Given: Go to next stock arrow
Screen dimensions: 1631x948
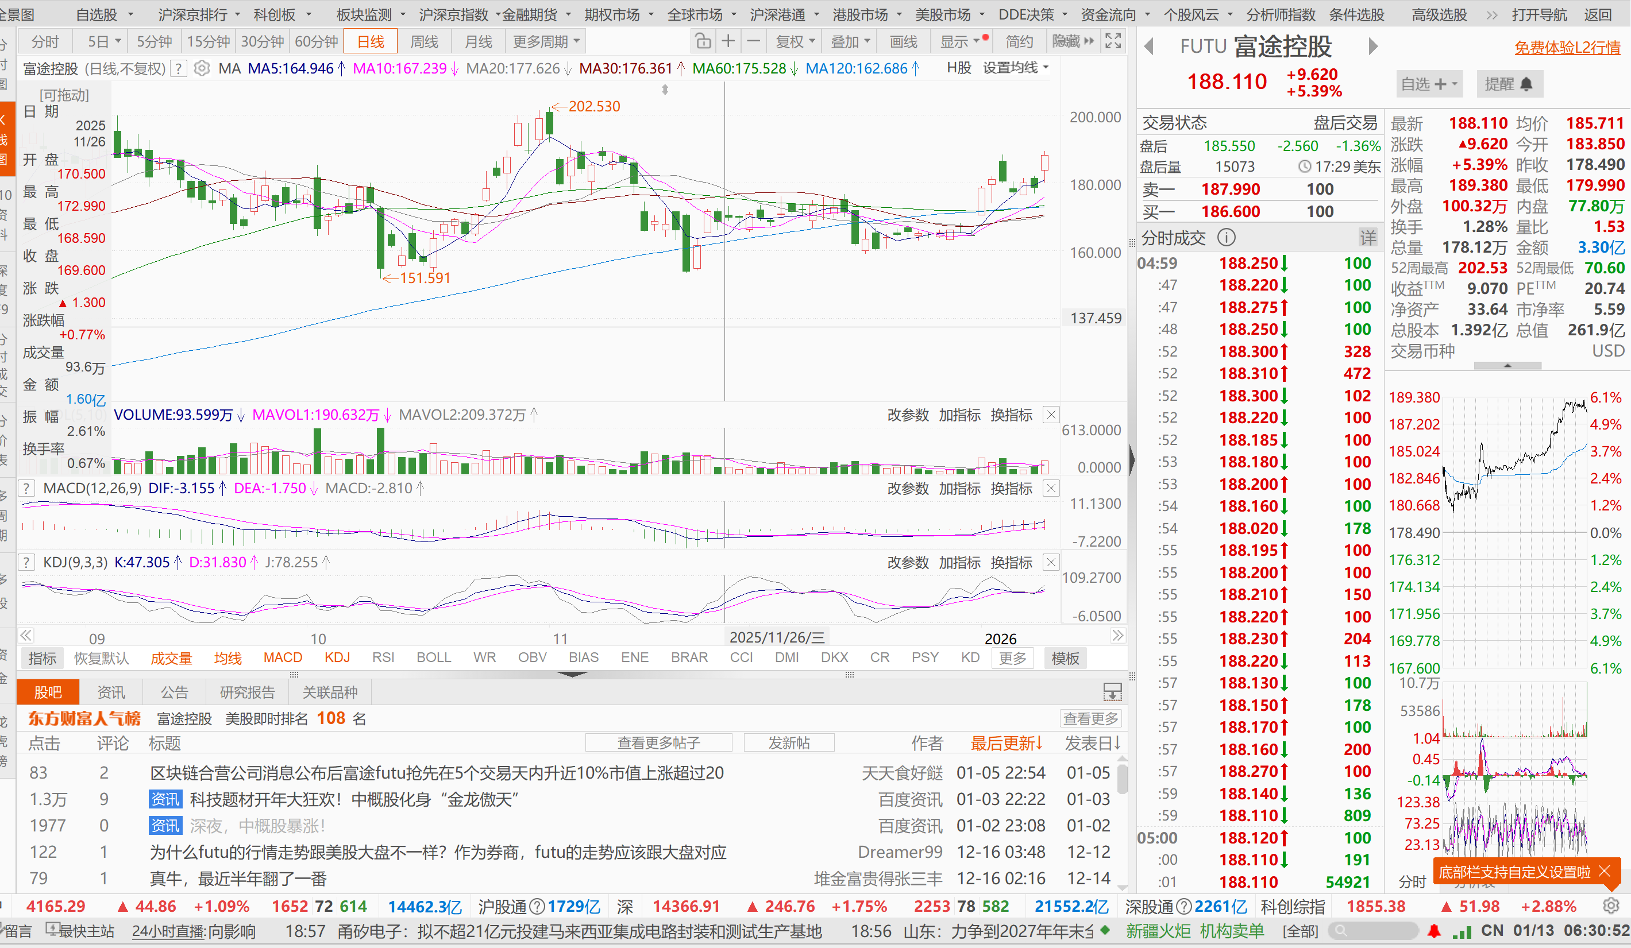Looking at the screenshot, I should (x=1374, y=47).
